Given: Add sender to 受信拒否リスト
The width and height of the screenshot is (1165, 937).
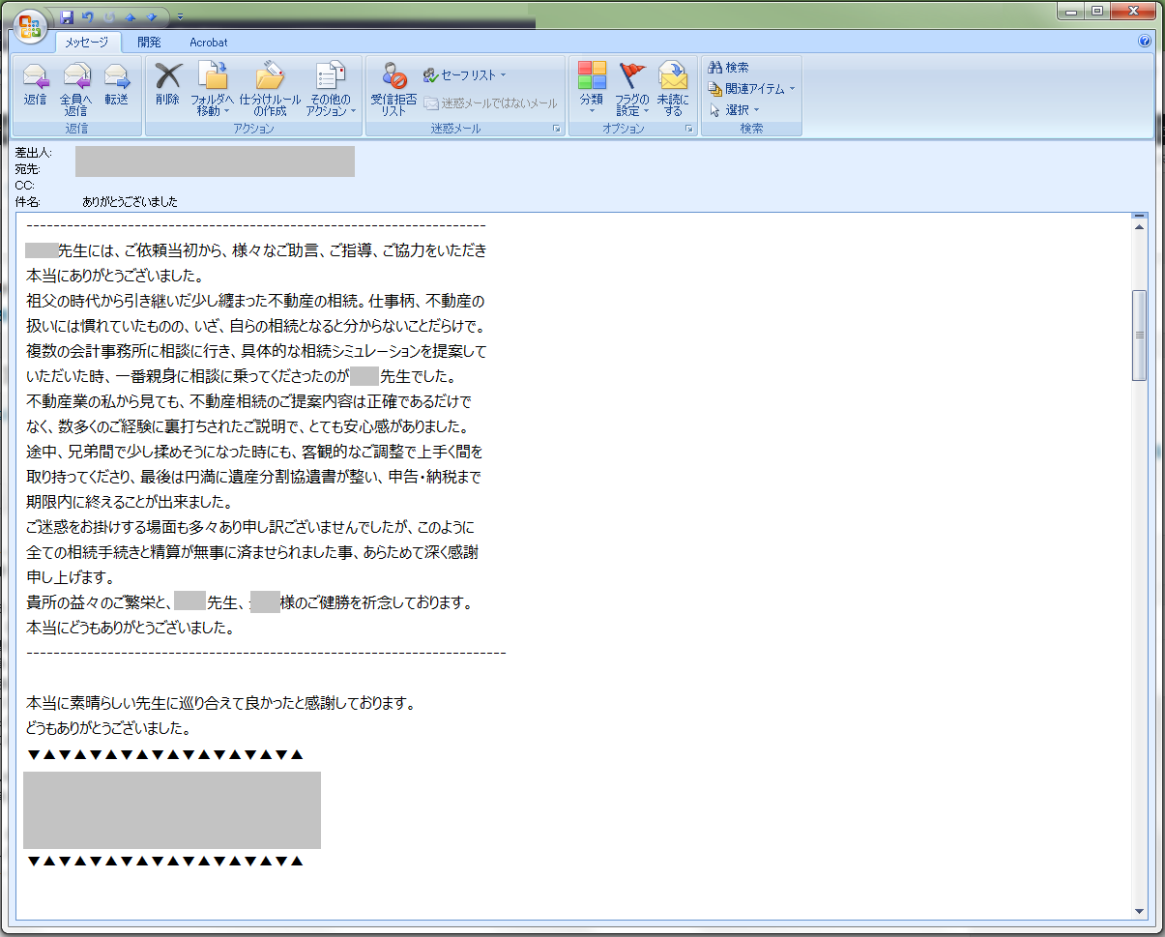Looking at the screenshot, I should 393,88.
